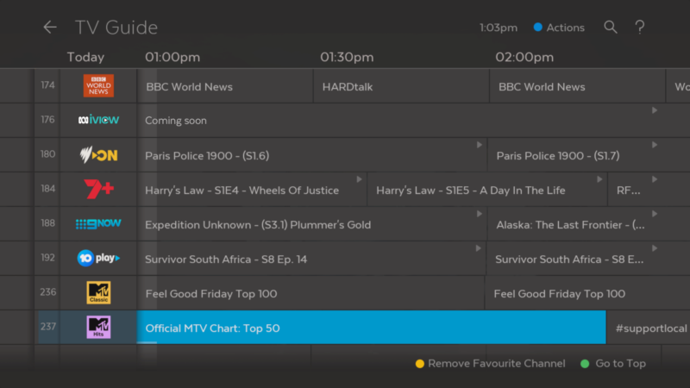This screenshot has height=388, width=690.
Task: Select the 7plus channel logo
Action: pyautogui.click(x=98, y=190)
